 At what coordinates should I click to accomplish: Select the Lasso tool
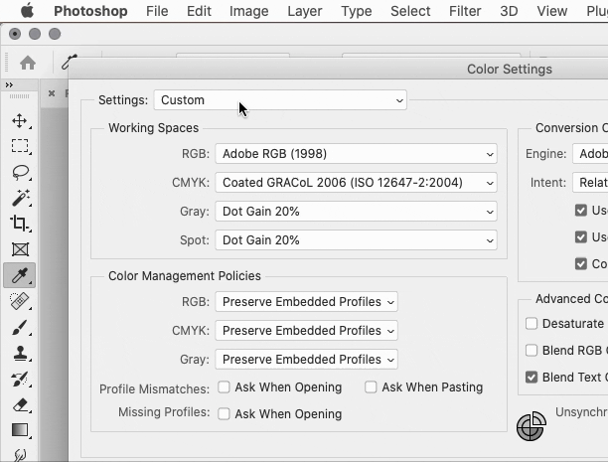[20, 172]
